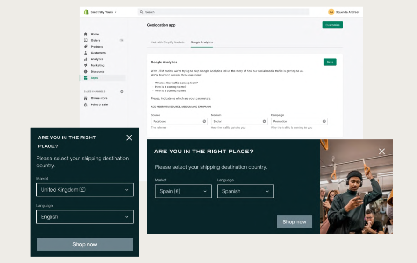This screenshot has height=263, width=417.
Task: Click the Customers person icon
Action: click(x=86, y=53)
